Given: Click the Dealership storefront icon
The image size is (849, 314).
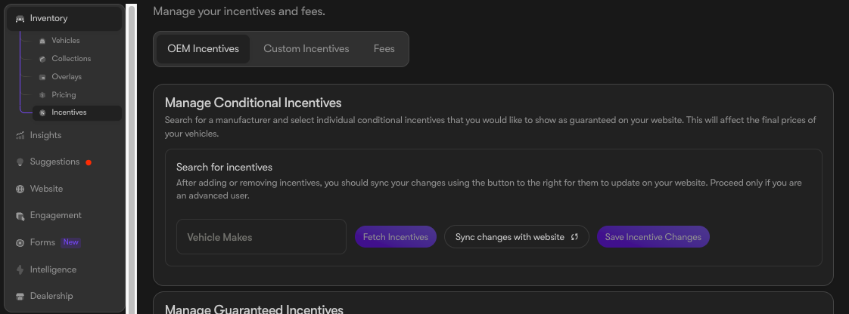Looking at the screenshot, I should [x=20, y=296].
